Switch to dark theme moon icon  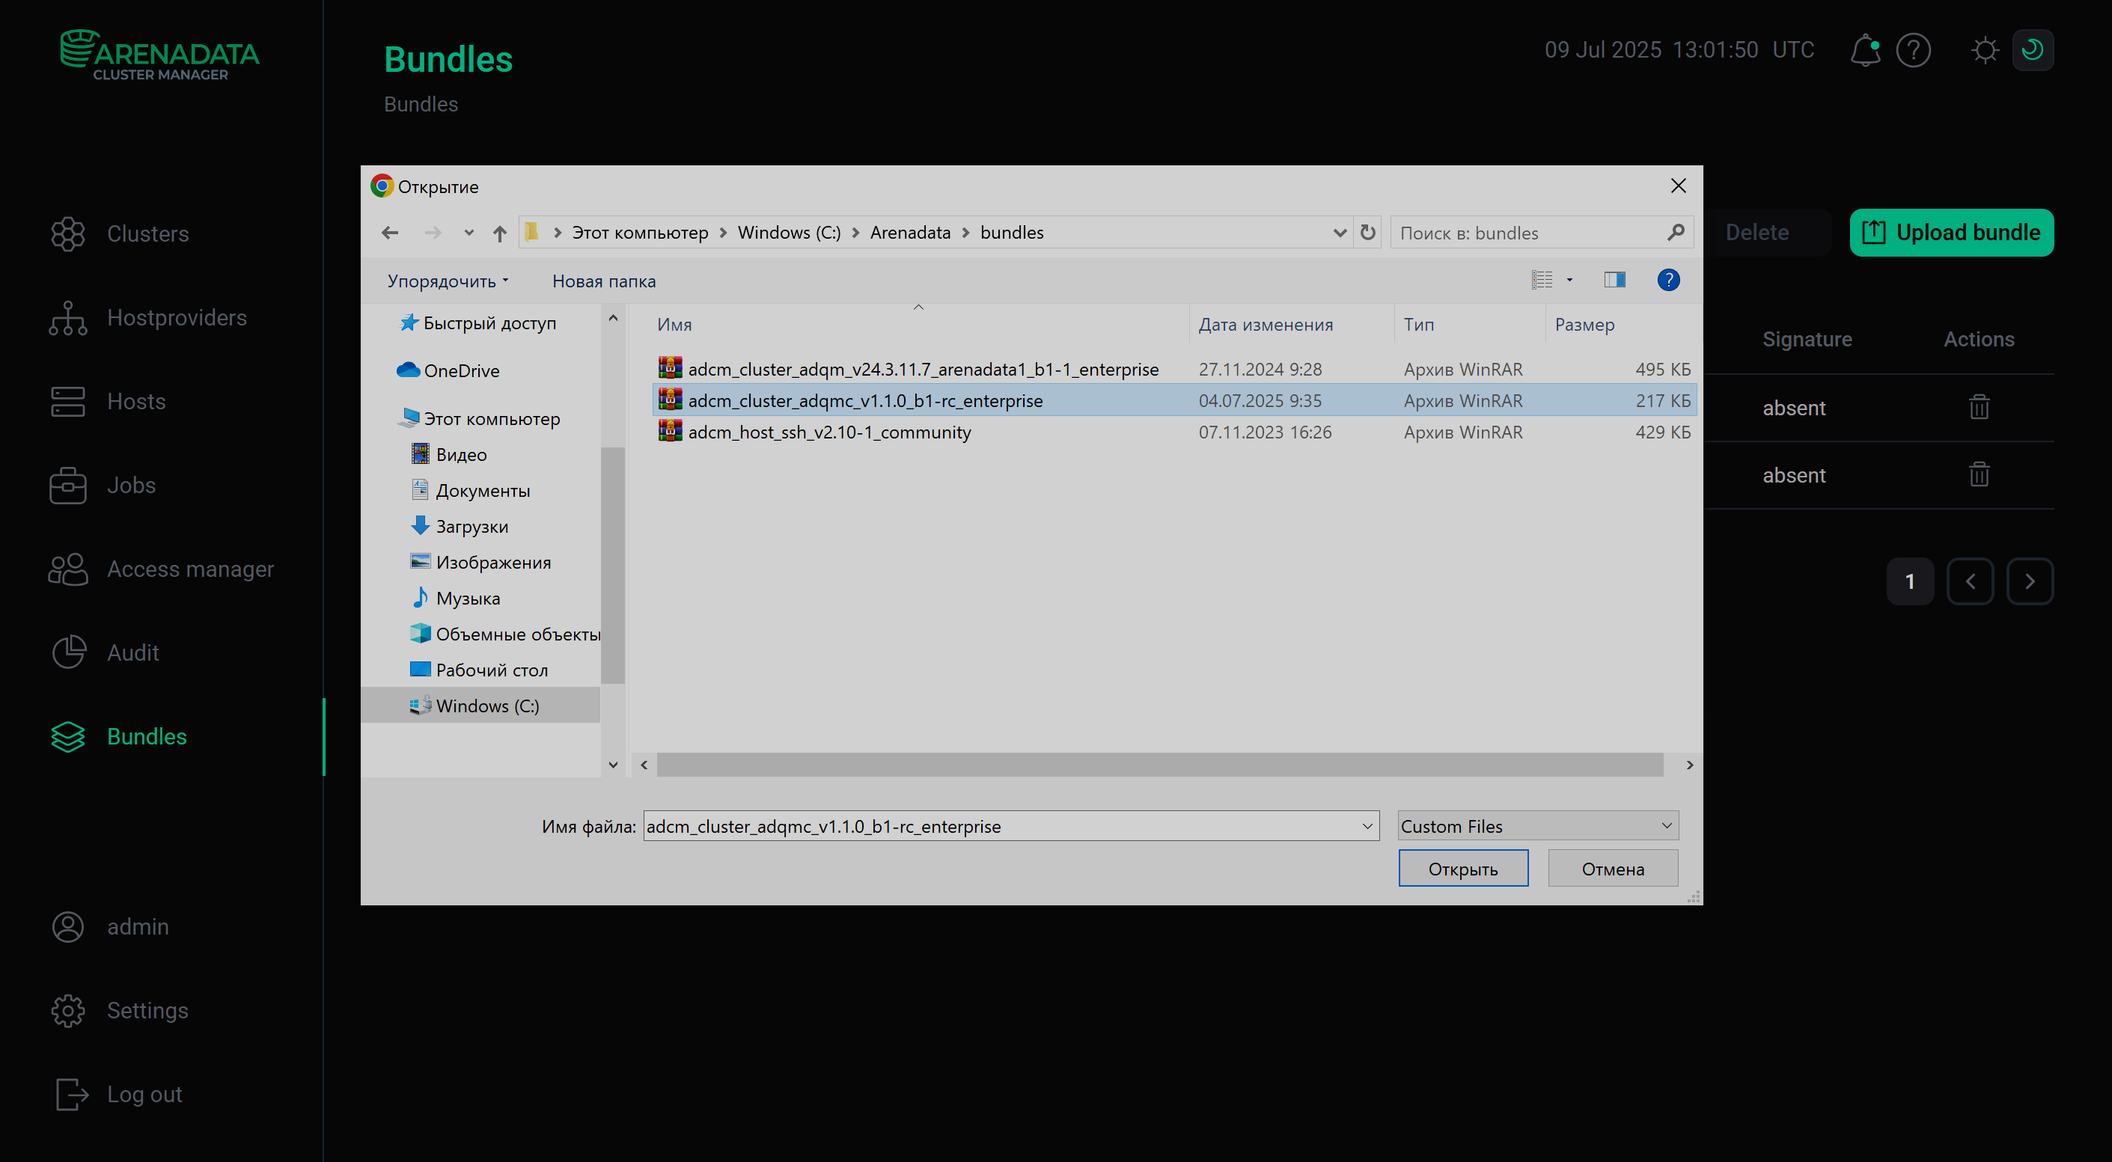(2033, 50)
